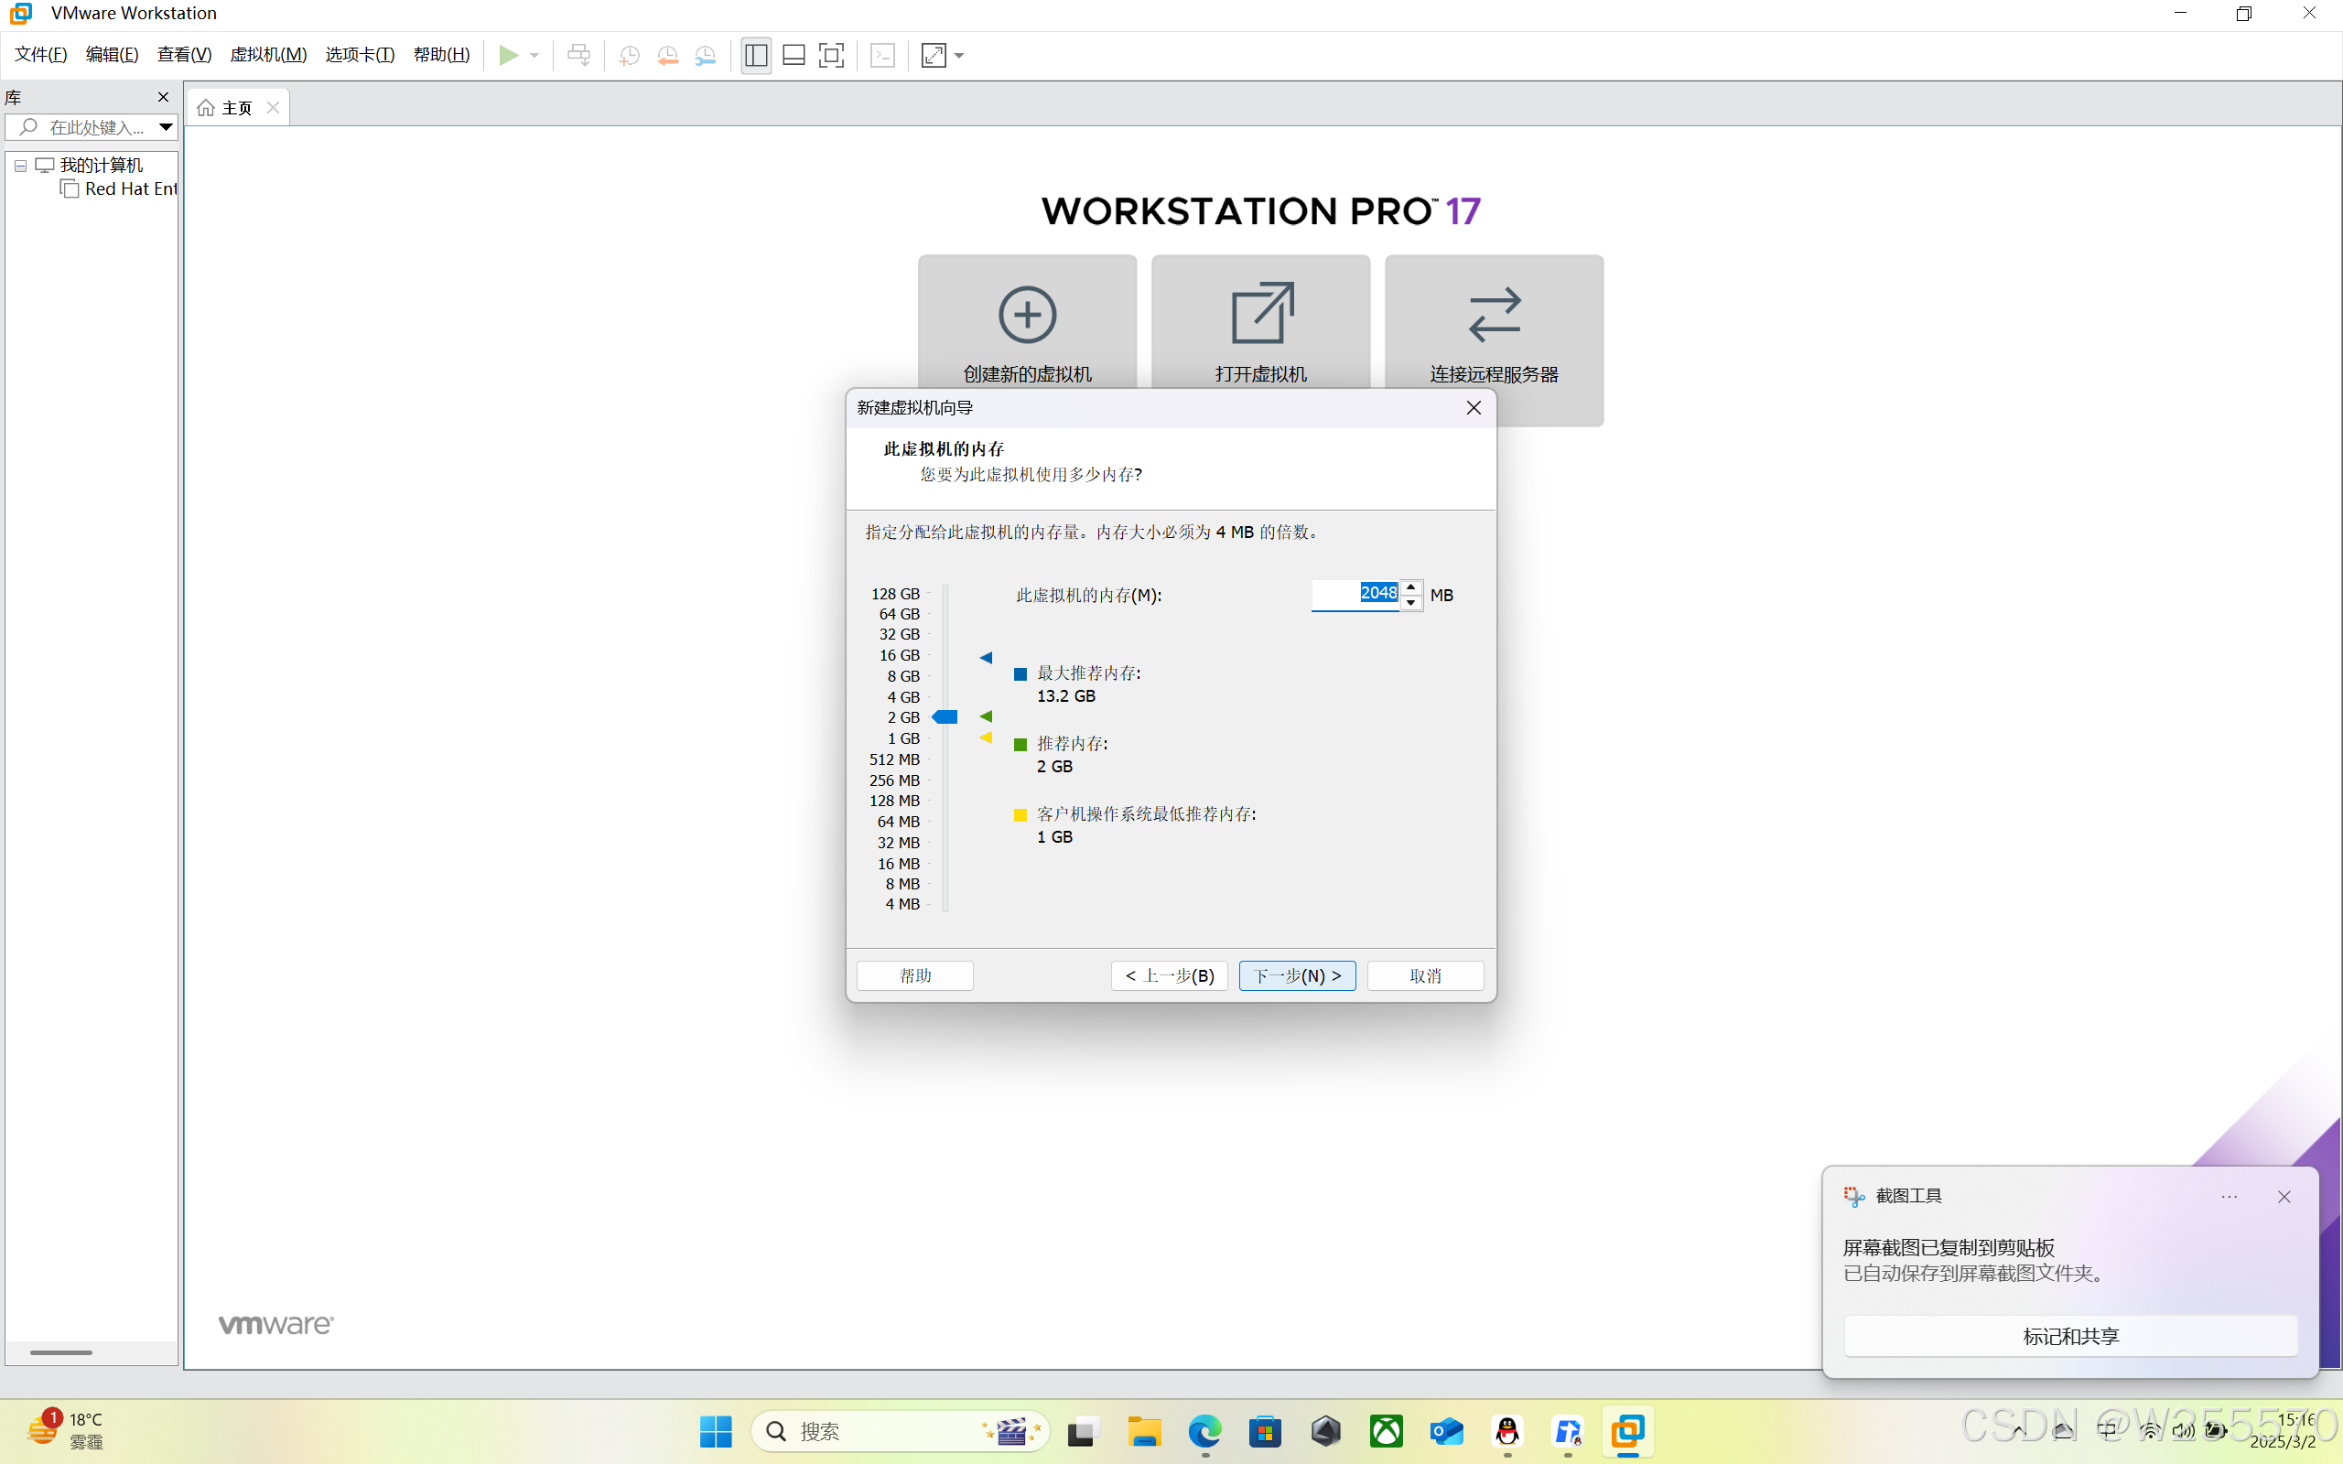The image size is (2343, 1464).
Task: Click the stretch guest display icon
Action: pos(934,55)
